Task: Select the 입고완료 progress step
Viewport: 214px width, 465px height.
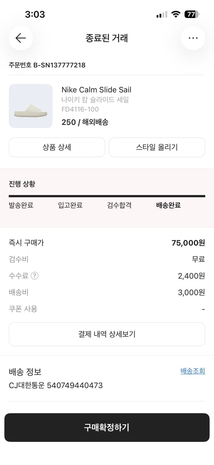Action: coord(69,205)
